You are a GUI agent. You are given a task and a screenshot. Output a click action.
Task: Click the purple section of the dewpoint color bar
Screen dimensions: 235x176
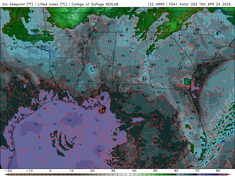(208, 175)
